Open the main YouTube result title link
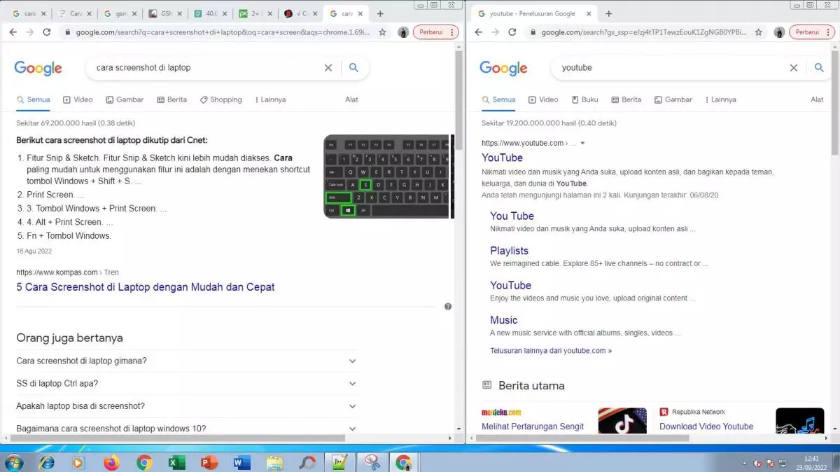840x472 pixels. click(502, 158)
